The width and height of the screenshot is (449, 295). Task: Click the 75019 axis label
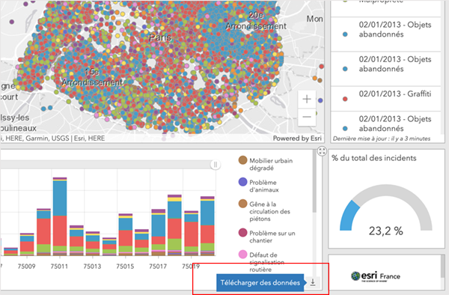coord(191,267)
